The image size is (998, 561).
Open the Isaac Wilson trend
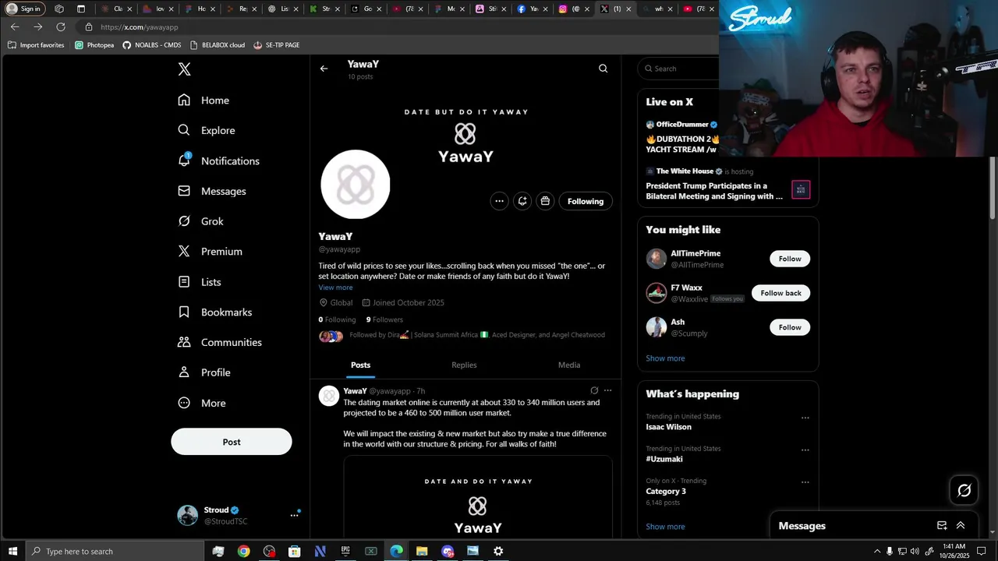point(668,427)
